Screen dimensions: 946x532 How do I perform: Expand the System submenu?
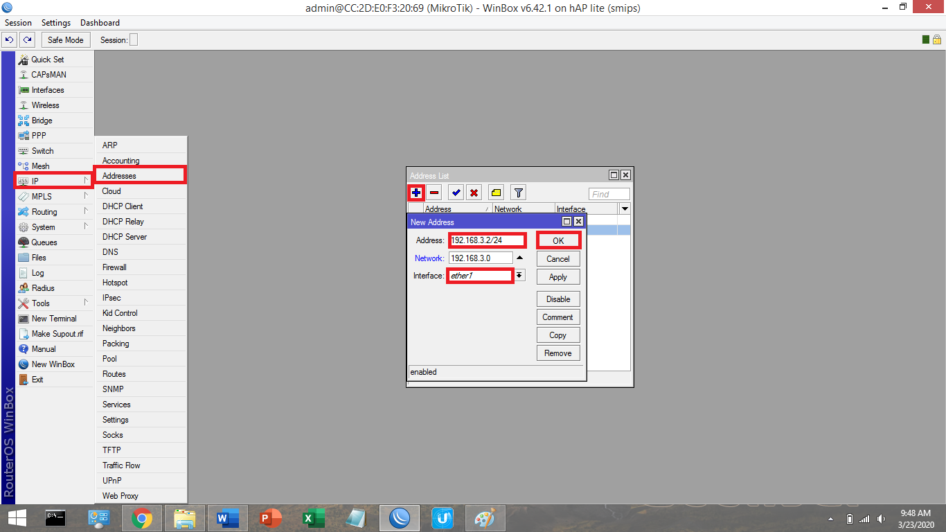coord(54,227)
